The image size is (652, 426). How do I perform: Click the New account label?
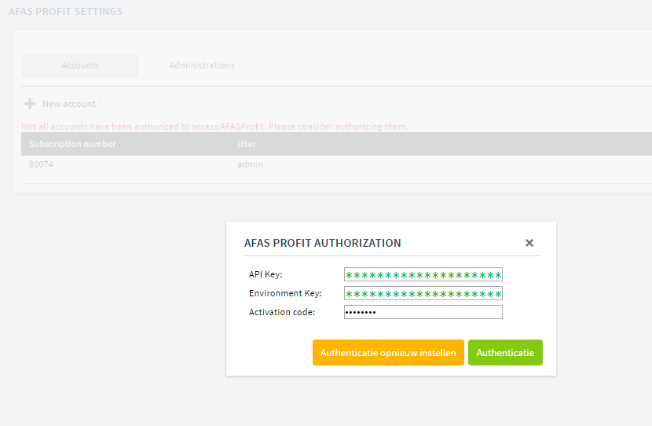tap(69, 104)
